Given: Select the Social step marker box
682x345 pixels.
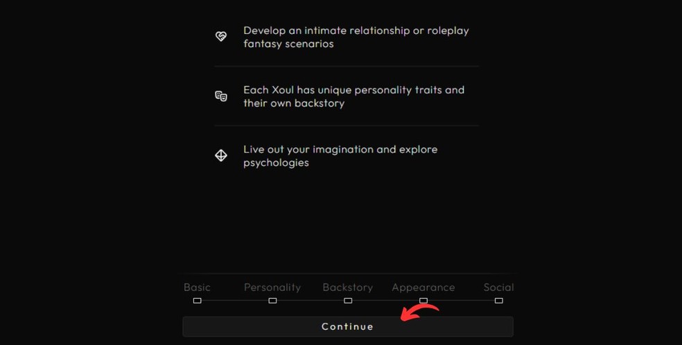Looking at the screenshot, I should [x=498, y=301].
